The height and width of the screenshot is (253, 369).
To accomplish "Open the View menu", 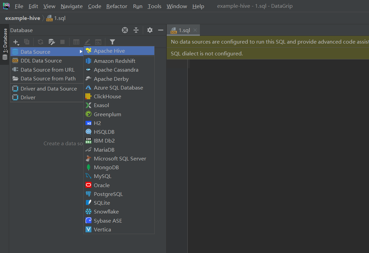I will click(x=49, y=6).
